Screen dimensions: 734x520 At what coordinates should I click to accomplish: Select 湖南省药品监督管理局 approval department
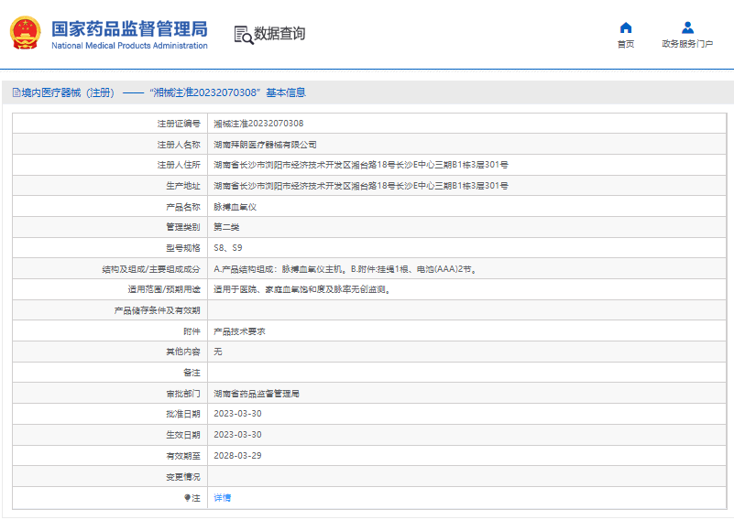tap(257, 394)
